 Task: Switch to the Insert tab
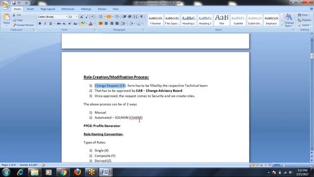(30, 9)
